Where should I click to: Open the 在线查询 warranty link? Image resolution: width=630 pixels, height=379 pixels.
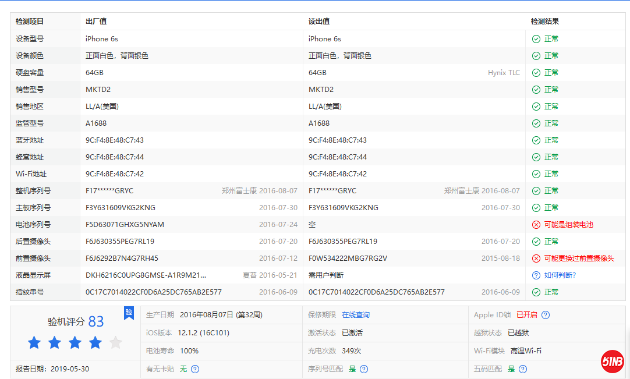click(x=355, y=315)
